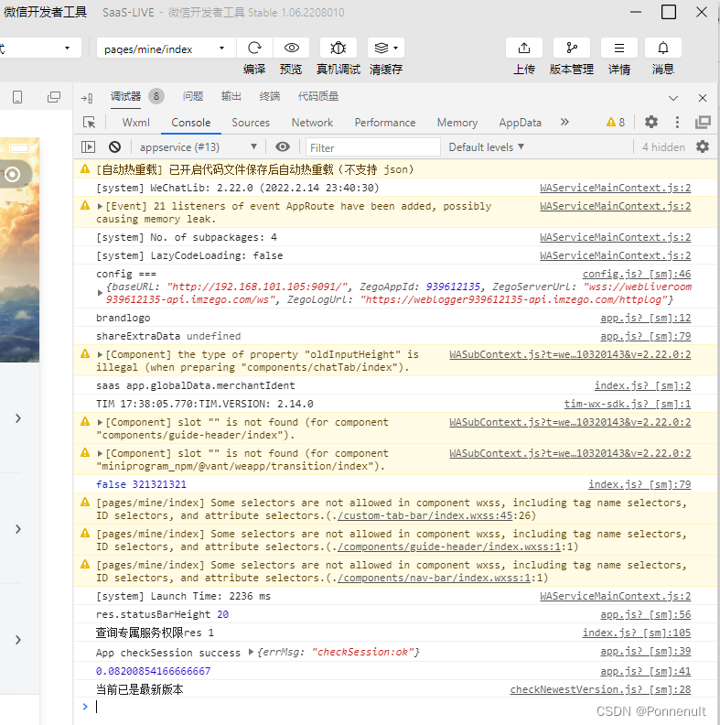This screenshot has height=725, width=720.
Task: Open the 终端 terminal tab
Action: point(269,96)
